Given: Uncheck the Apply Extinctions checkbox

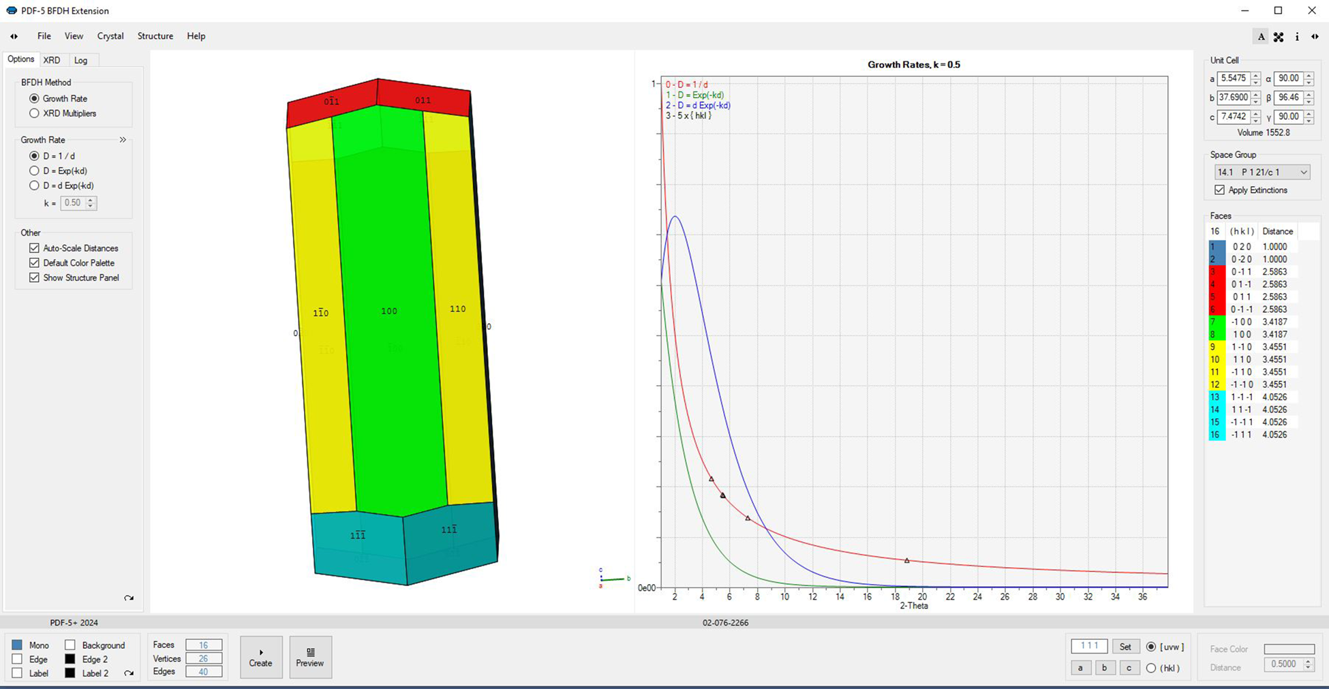Looking at the screenshot, I should [1220, 189].
